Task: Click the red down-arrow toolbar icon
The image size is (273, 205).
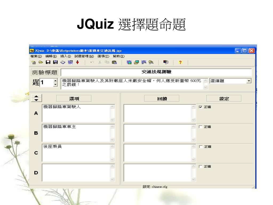Action: (78, 62)
